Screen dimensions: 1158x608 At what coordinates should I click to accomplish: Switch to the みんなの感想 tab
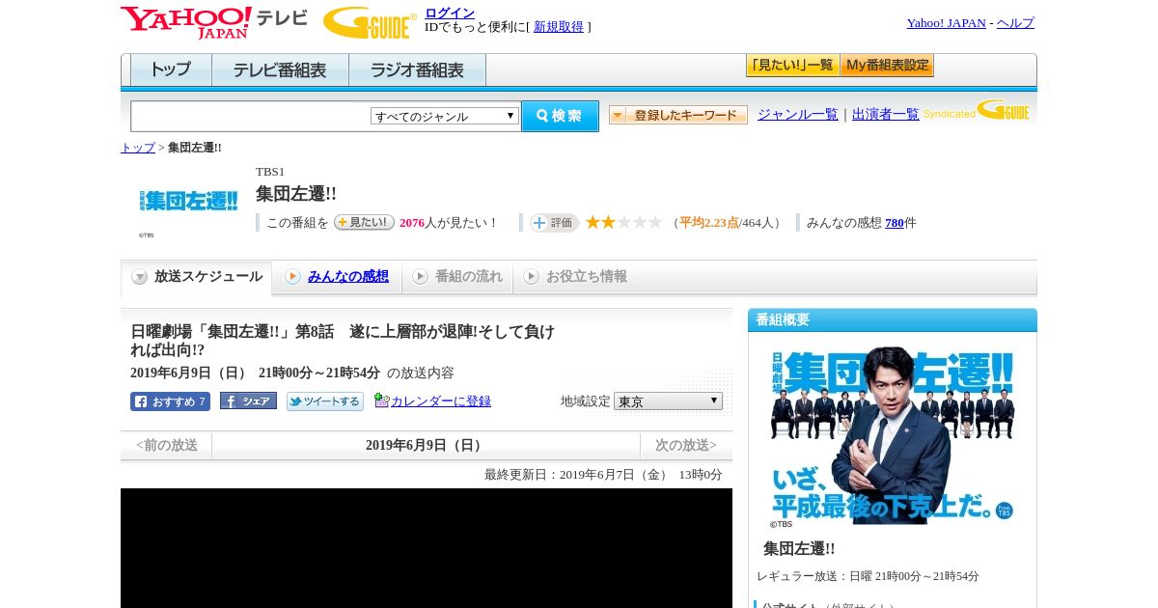[x=347, y=276]
